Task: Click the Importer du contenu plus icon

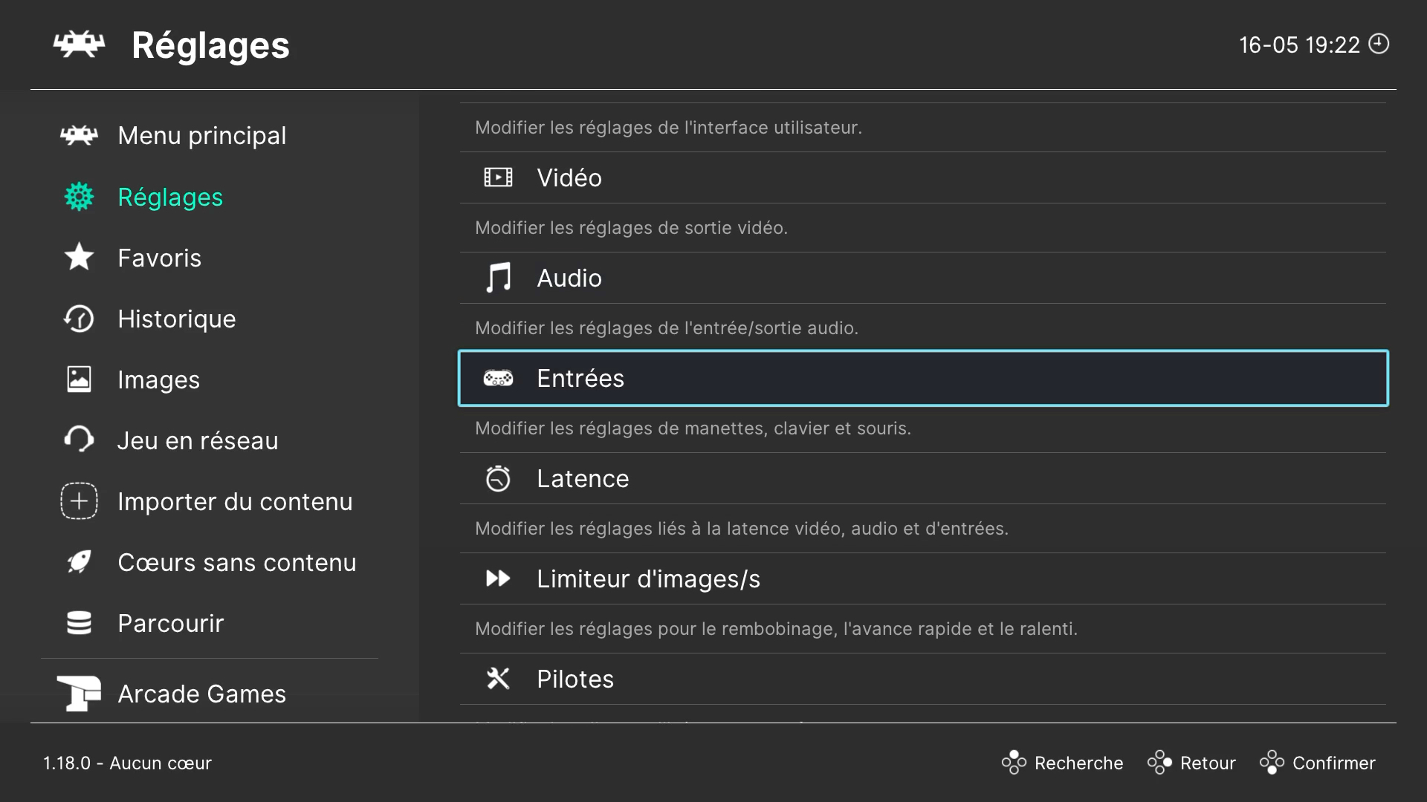Action: point(79,501)
